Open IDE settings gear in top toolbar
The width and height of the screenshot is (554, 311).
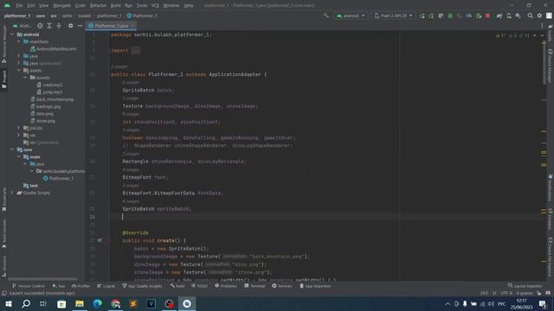pos(539,16)
